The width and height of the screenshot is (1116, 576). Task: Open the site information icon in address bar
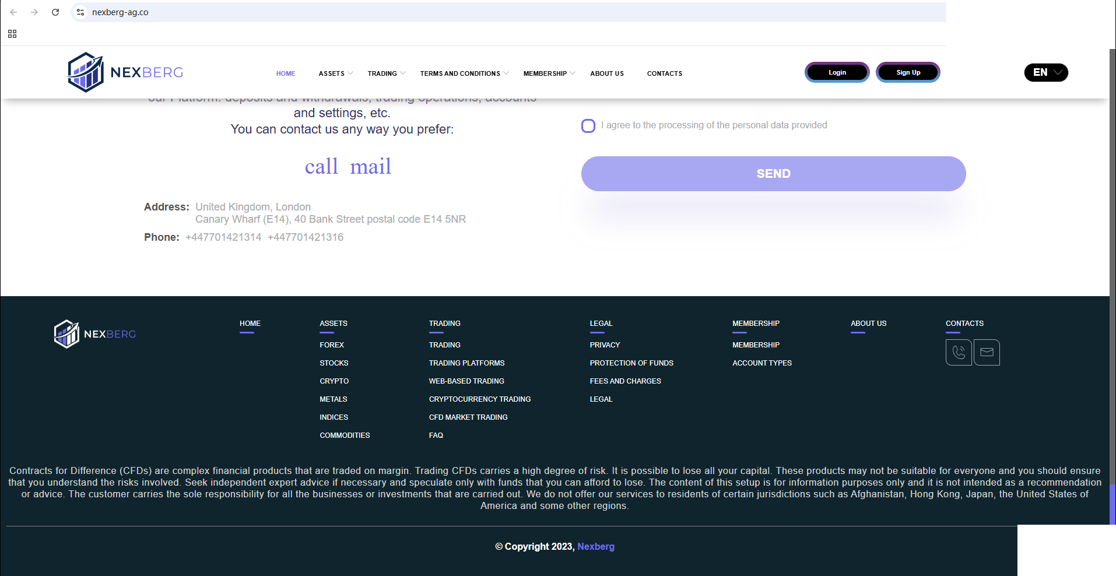pyautogui.click(x=80, y=12)
